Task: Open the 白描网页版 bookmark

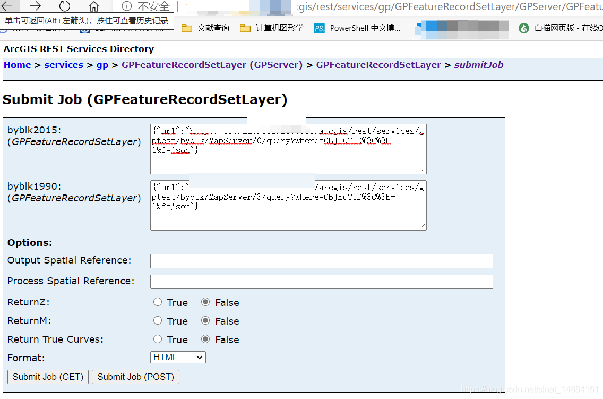Action: pos(560,28)
